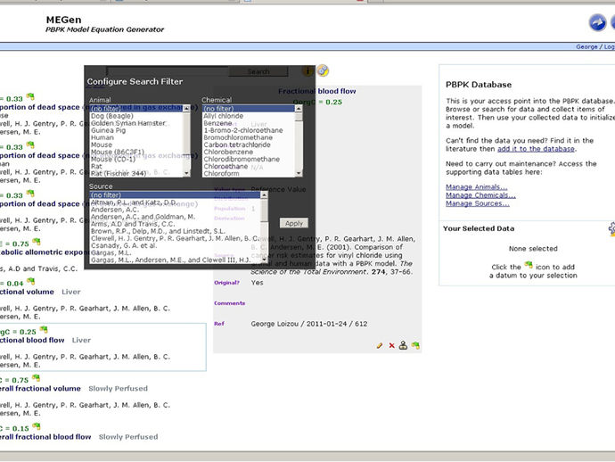This screenshot has width=615, height=462.
Task: Select Chloroform in Chemical list
Action: 249,173
